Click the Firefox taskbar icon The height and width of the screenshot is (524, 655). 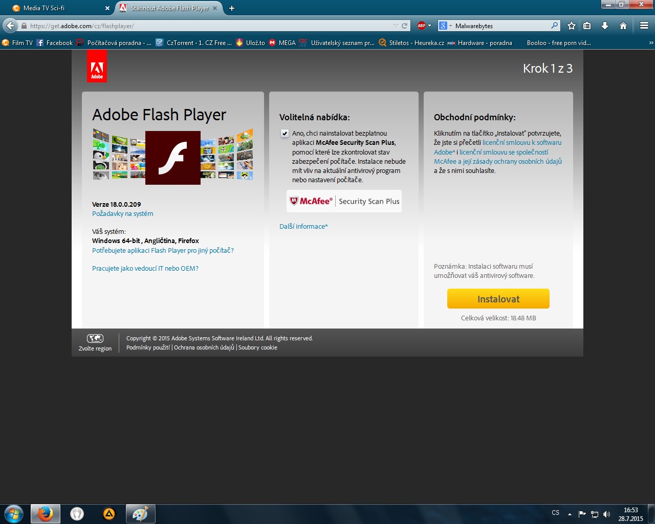point(46,514)
